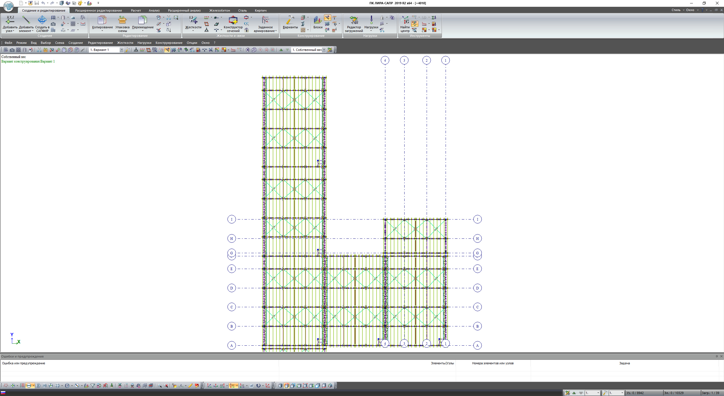Click magnifier zoom icon in bottom toolbar
This screenshot has height=396, width=724.
[x=160, y=386]
